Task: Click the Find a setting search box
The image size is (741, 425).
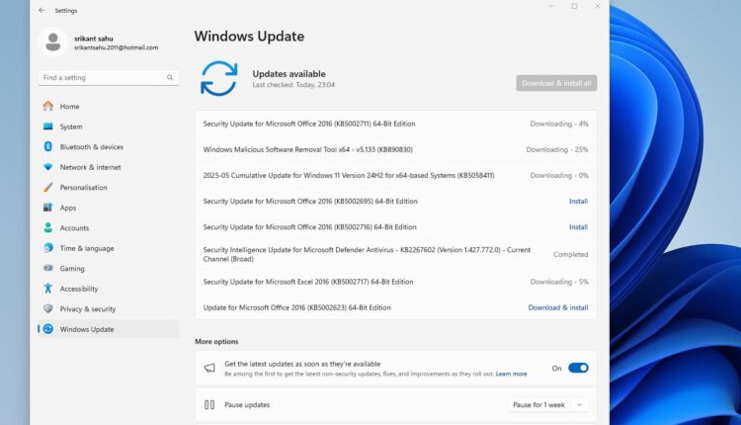Action: pos(109,77)
